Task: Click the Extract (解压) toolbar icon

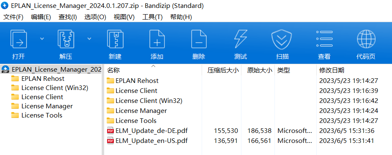Action: click(66, 39)
